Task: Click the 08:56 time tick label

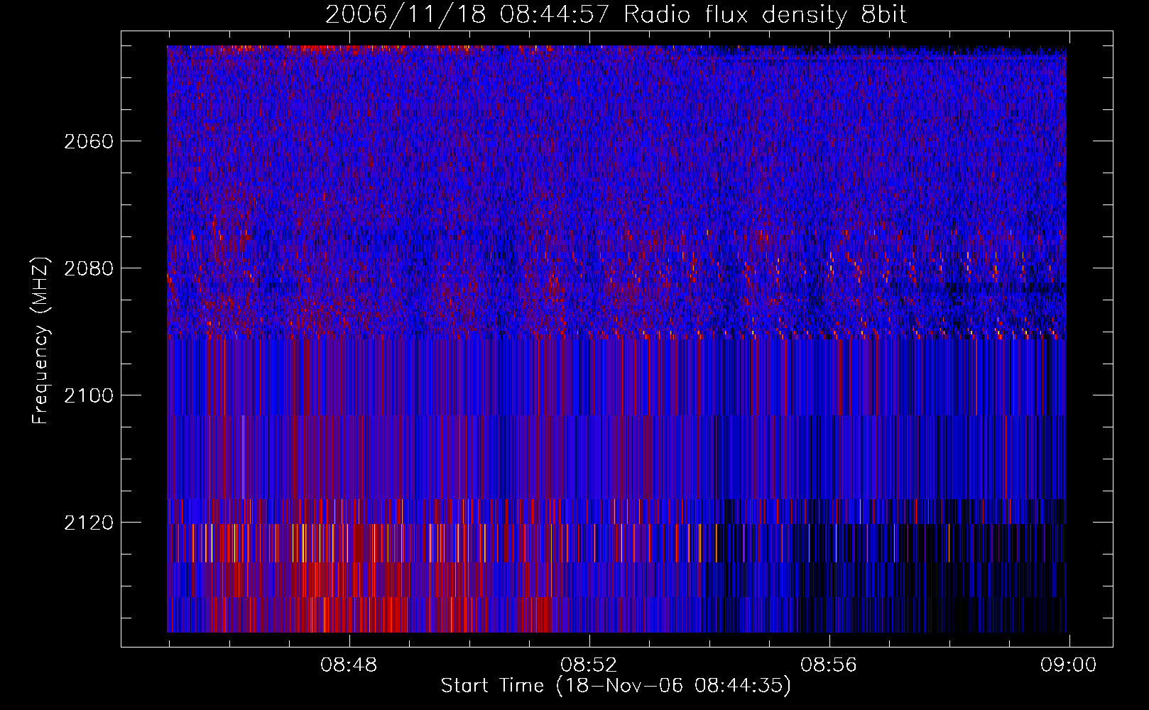Action: 829,665
